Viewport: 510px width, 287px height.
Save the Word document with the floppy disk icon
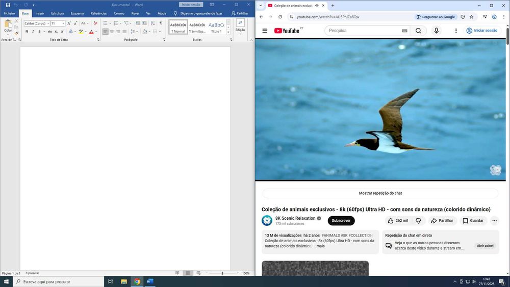coord(8,5)
